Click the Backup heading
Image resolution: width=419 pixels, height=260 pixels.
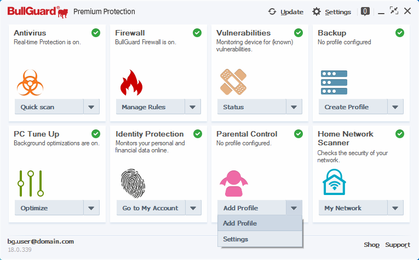click(332, 33)
